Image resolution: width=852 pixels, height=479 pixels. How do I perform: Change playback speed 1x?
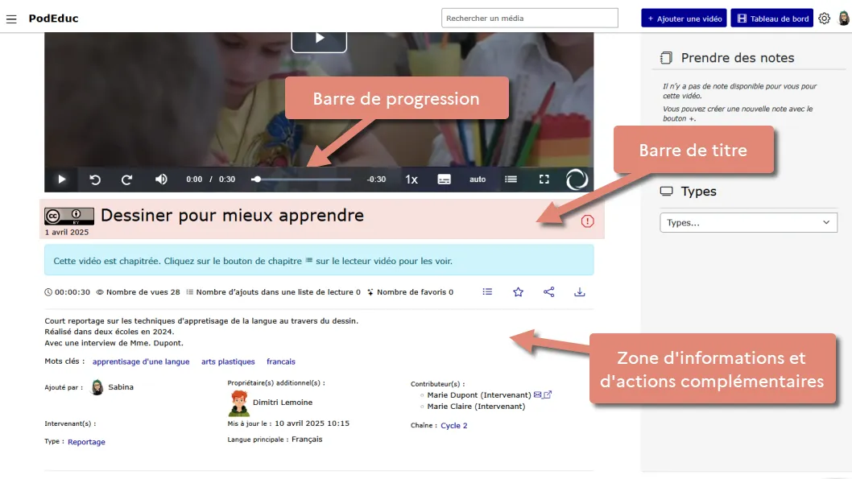pos(412,180)
